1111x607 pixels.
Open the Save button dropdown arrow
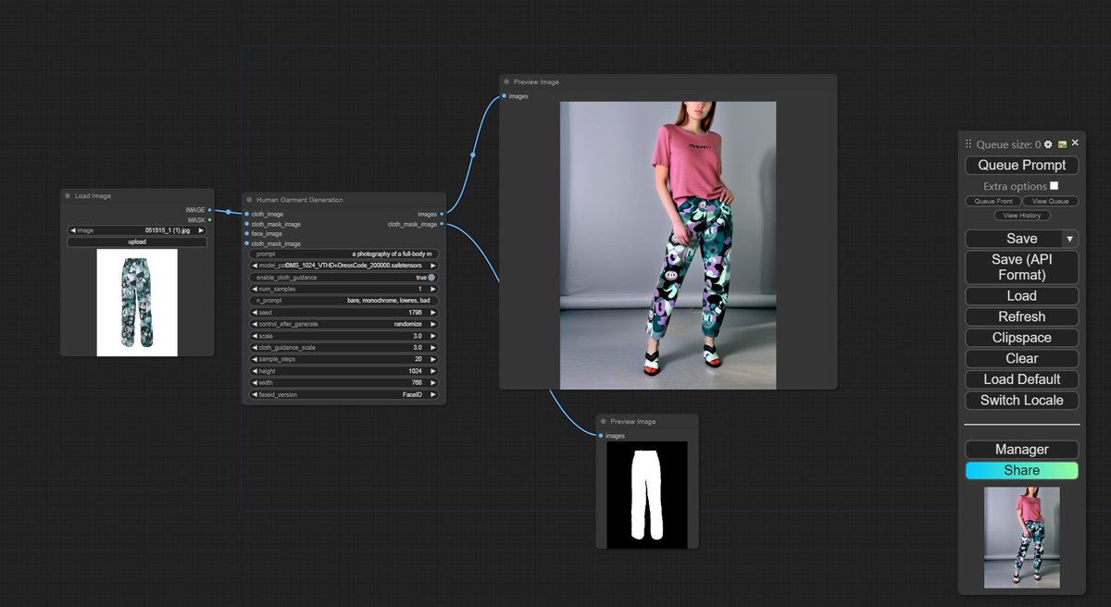pos(1069,238)
